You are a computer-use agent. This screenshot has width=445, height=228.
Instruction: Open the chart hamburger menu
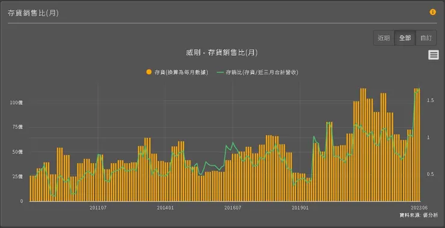pos(434,55)
